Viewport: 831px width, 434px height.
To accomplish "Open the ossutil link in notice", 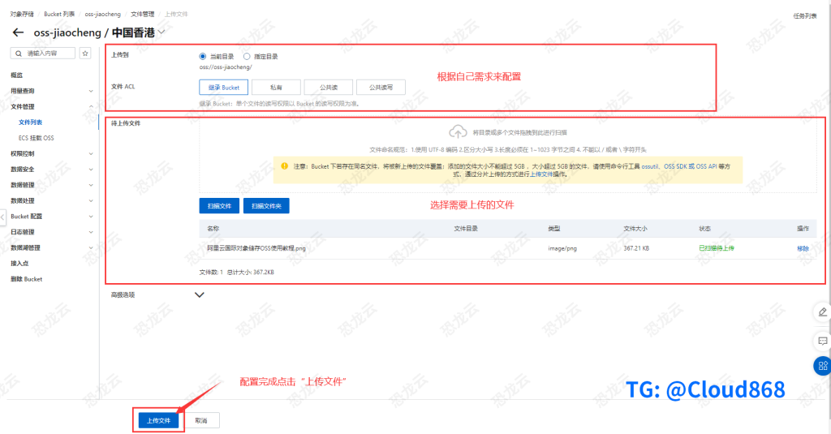I will (650, 166).
